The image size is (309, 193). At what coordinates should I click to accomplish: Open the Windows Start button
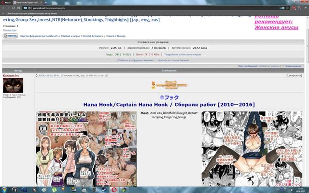click(x=4, y=190)
